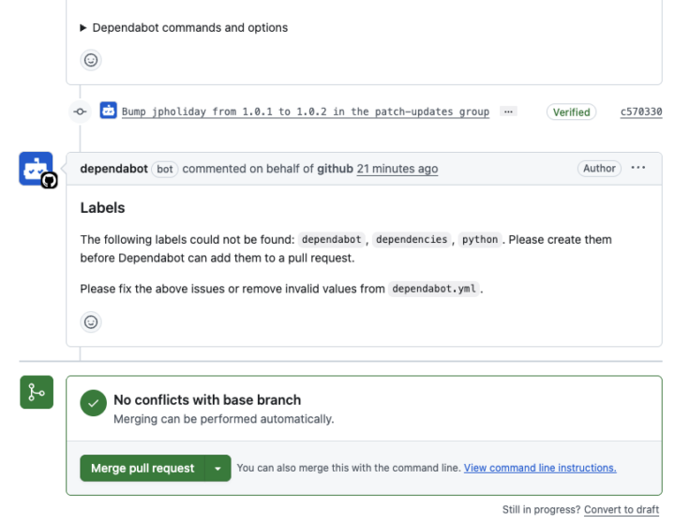
Task: Click the 21 minutes ago timestamp
Action: pos(397,169)
